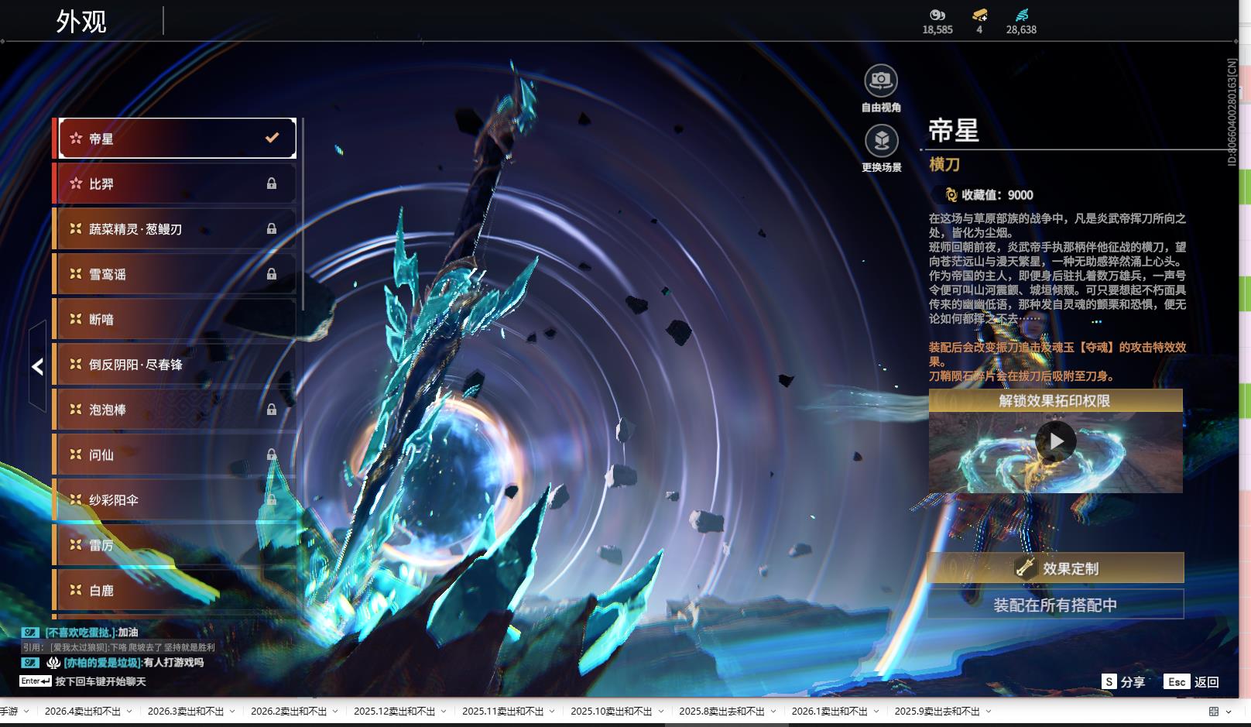
Task: Click the free camera 自由视角 icon
Action: (x=881, y=81)
